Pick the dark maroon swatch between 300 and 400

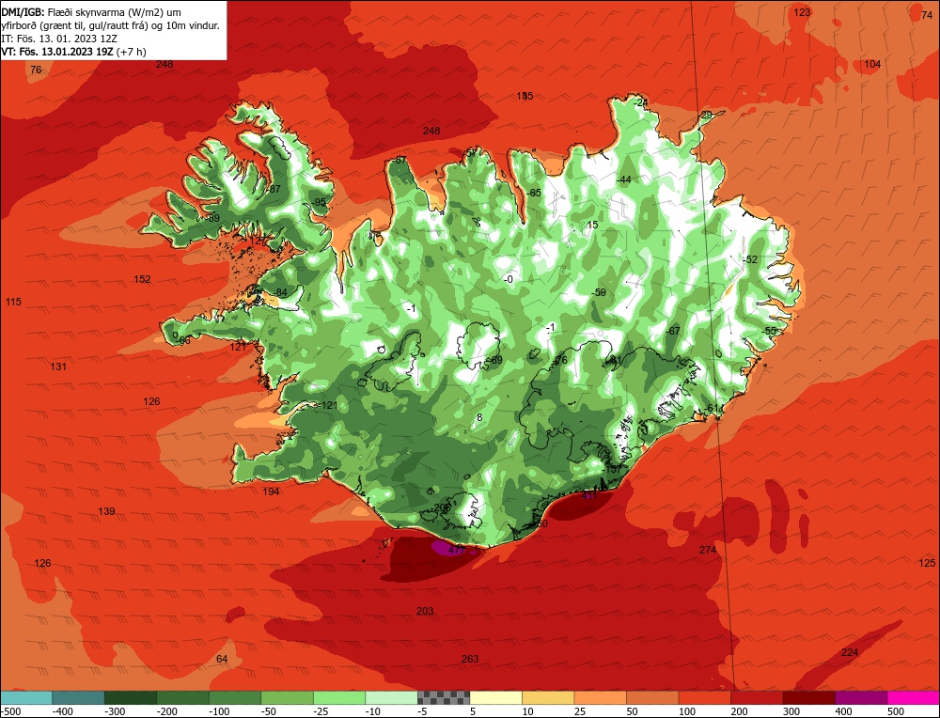808,697
